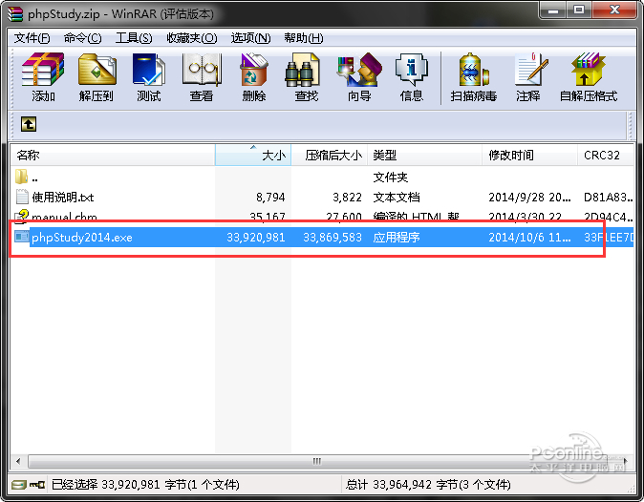Select the parent folder ".." entry
This screenshot has width=644, height=502.
point(27,178)
